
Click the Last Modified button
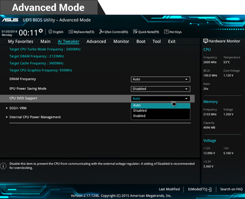pos(169,189)
